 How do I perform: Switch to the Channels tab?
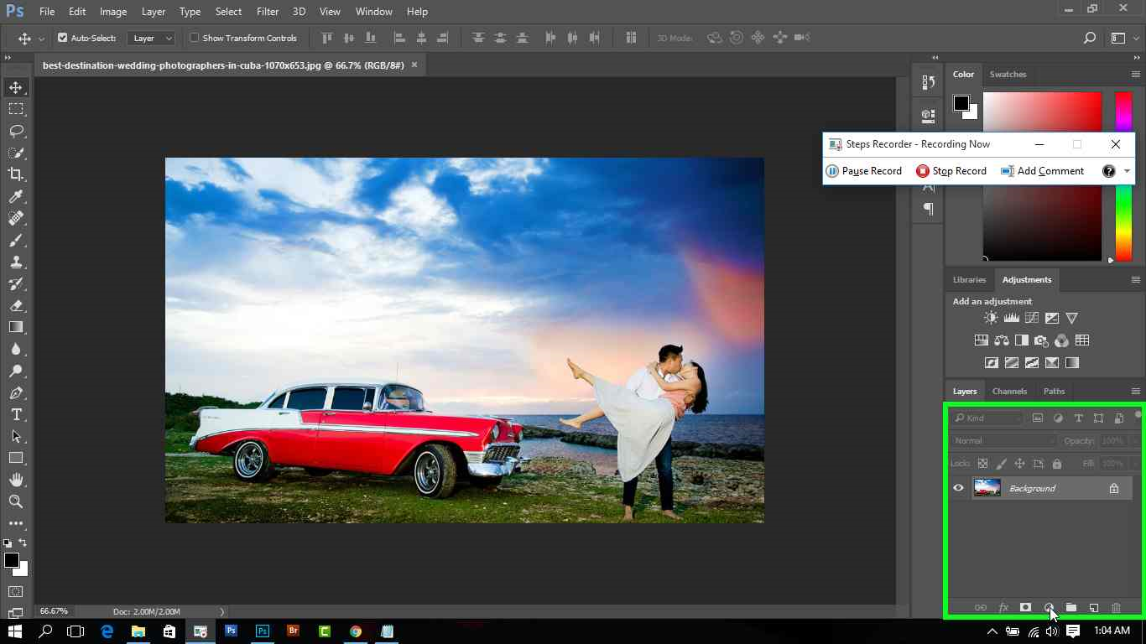coord(1009,391)
